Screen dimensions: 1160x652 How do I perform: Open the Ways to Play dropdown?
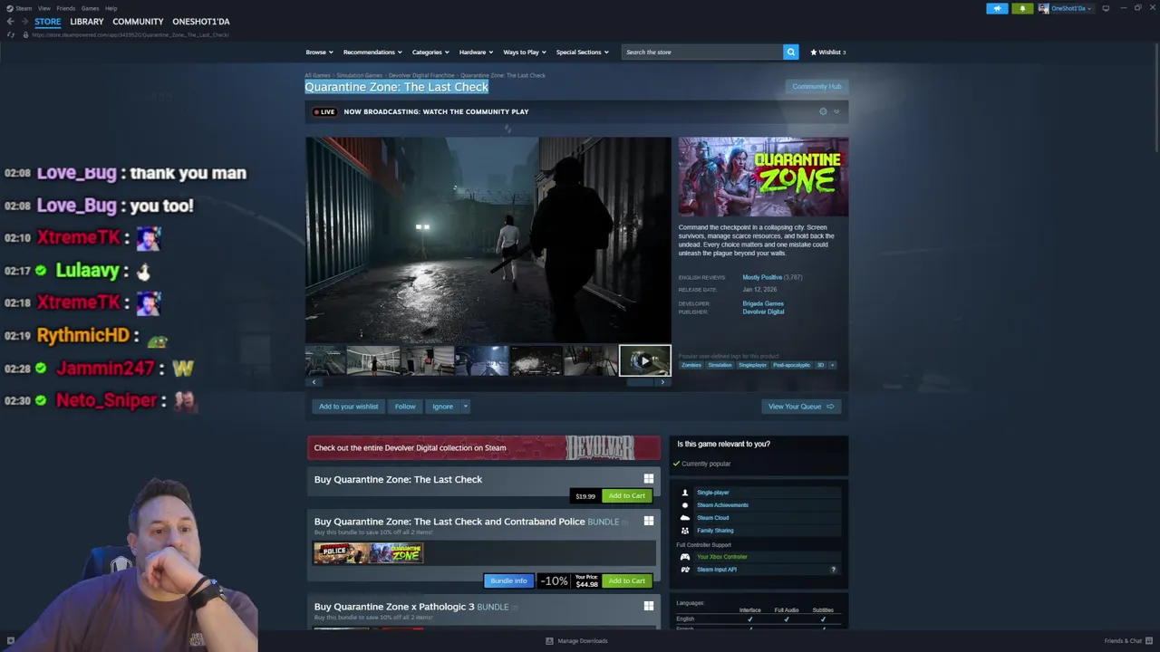tap(525, 52)
